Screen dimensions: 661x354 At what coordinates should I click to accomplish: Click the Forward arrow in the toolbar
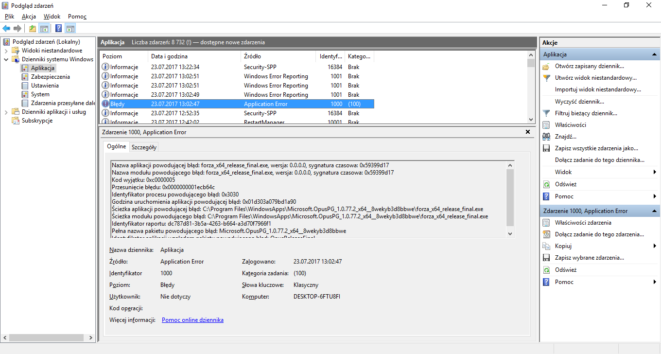17,28
